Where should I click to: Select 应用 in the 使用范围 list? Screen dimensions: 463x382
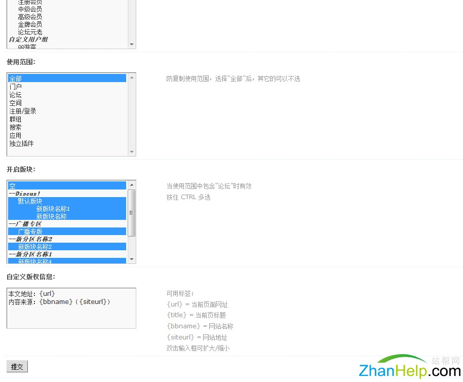(67, 135)
